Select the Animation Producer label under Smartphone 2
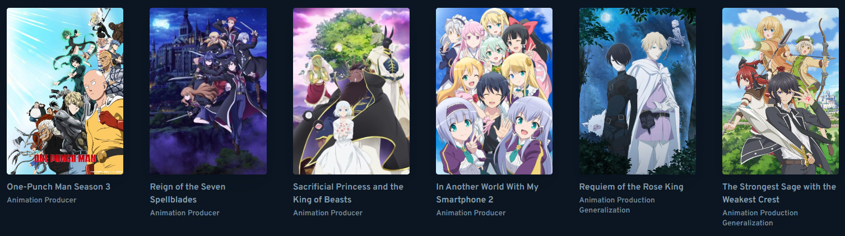The width and height of the screenshot is (845, 236). click(x=471, y=213)
